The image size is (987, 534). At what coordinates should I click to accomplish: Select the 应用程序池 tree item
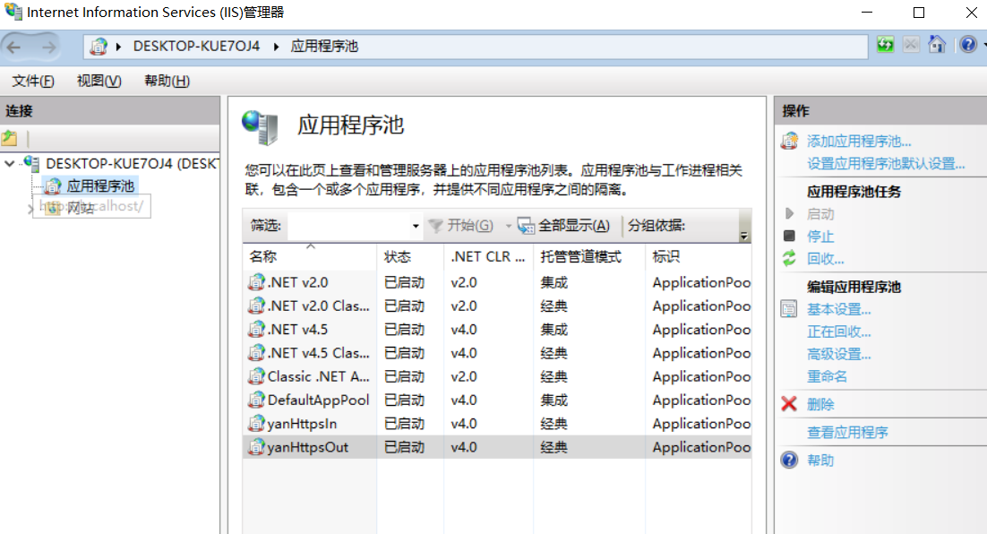coord(100,186)
